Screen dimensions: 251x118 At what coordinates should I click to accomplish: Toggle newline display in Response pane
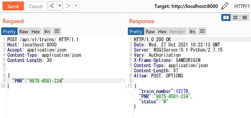[192, 31]
